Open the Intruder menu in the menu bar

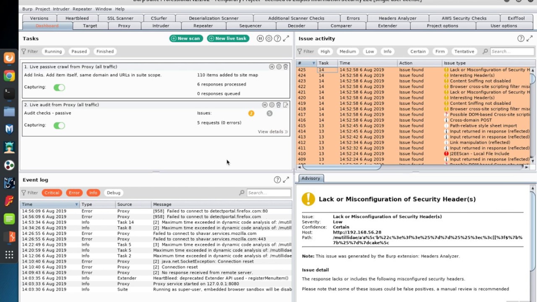pos(61,9)
